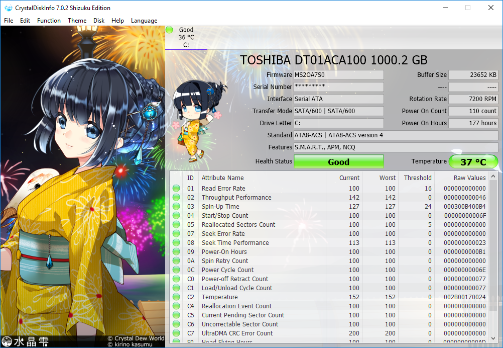
Task: Click the status icon for Uncorrectable Sector Count
Action: [x=176, y=324]
